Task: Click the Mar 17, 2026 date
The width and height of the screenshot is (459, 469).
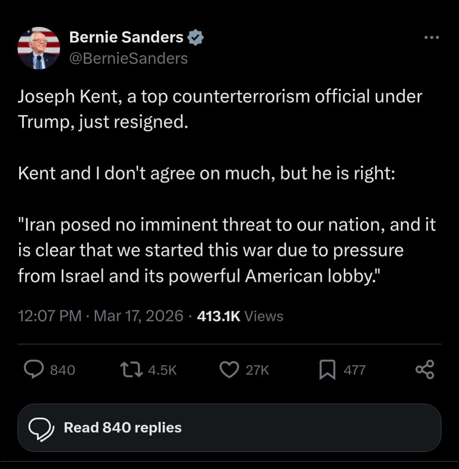Action: (138, 316)
